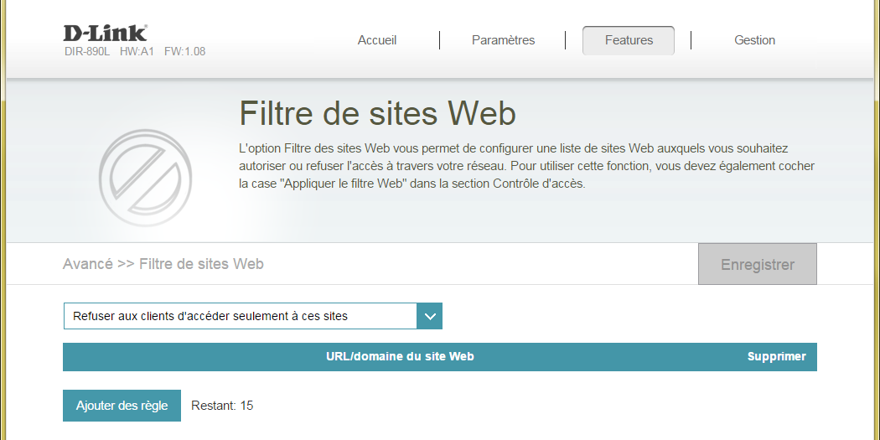
Task: Click the D-Link logo
Action: click(105, 34)
